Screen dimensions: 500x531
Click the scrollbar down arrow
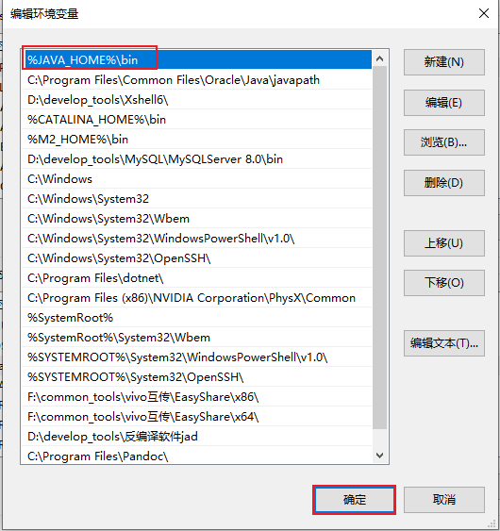(x=380, y=456)
